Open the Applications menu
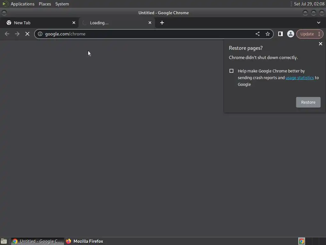The width and height of the screenshot is (326, 245). (23, 4)
